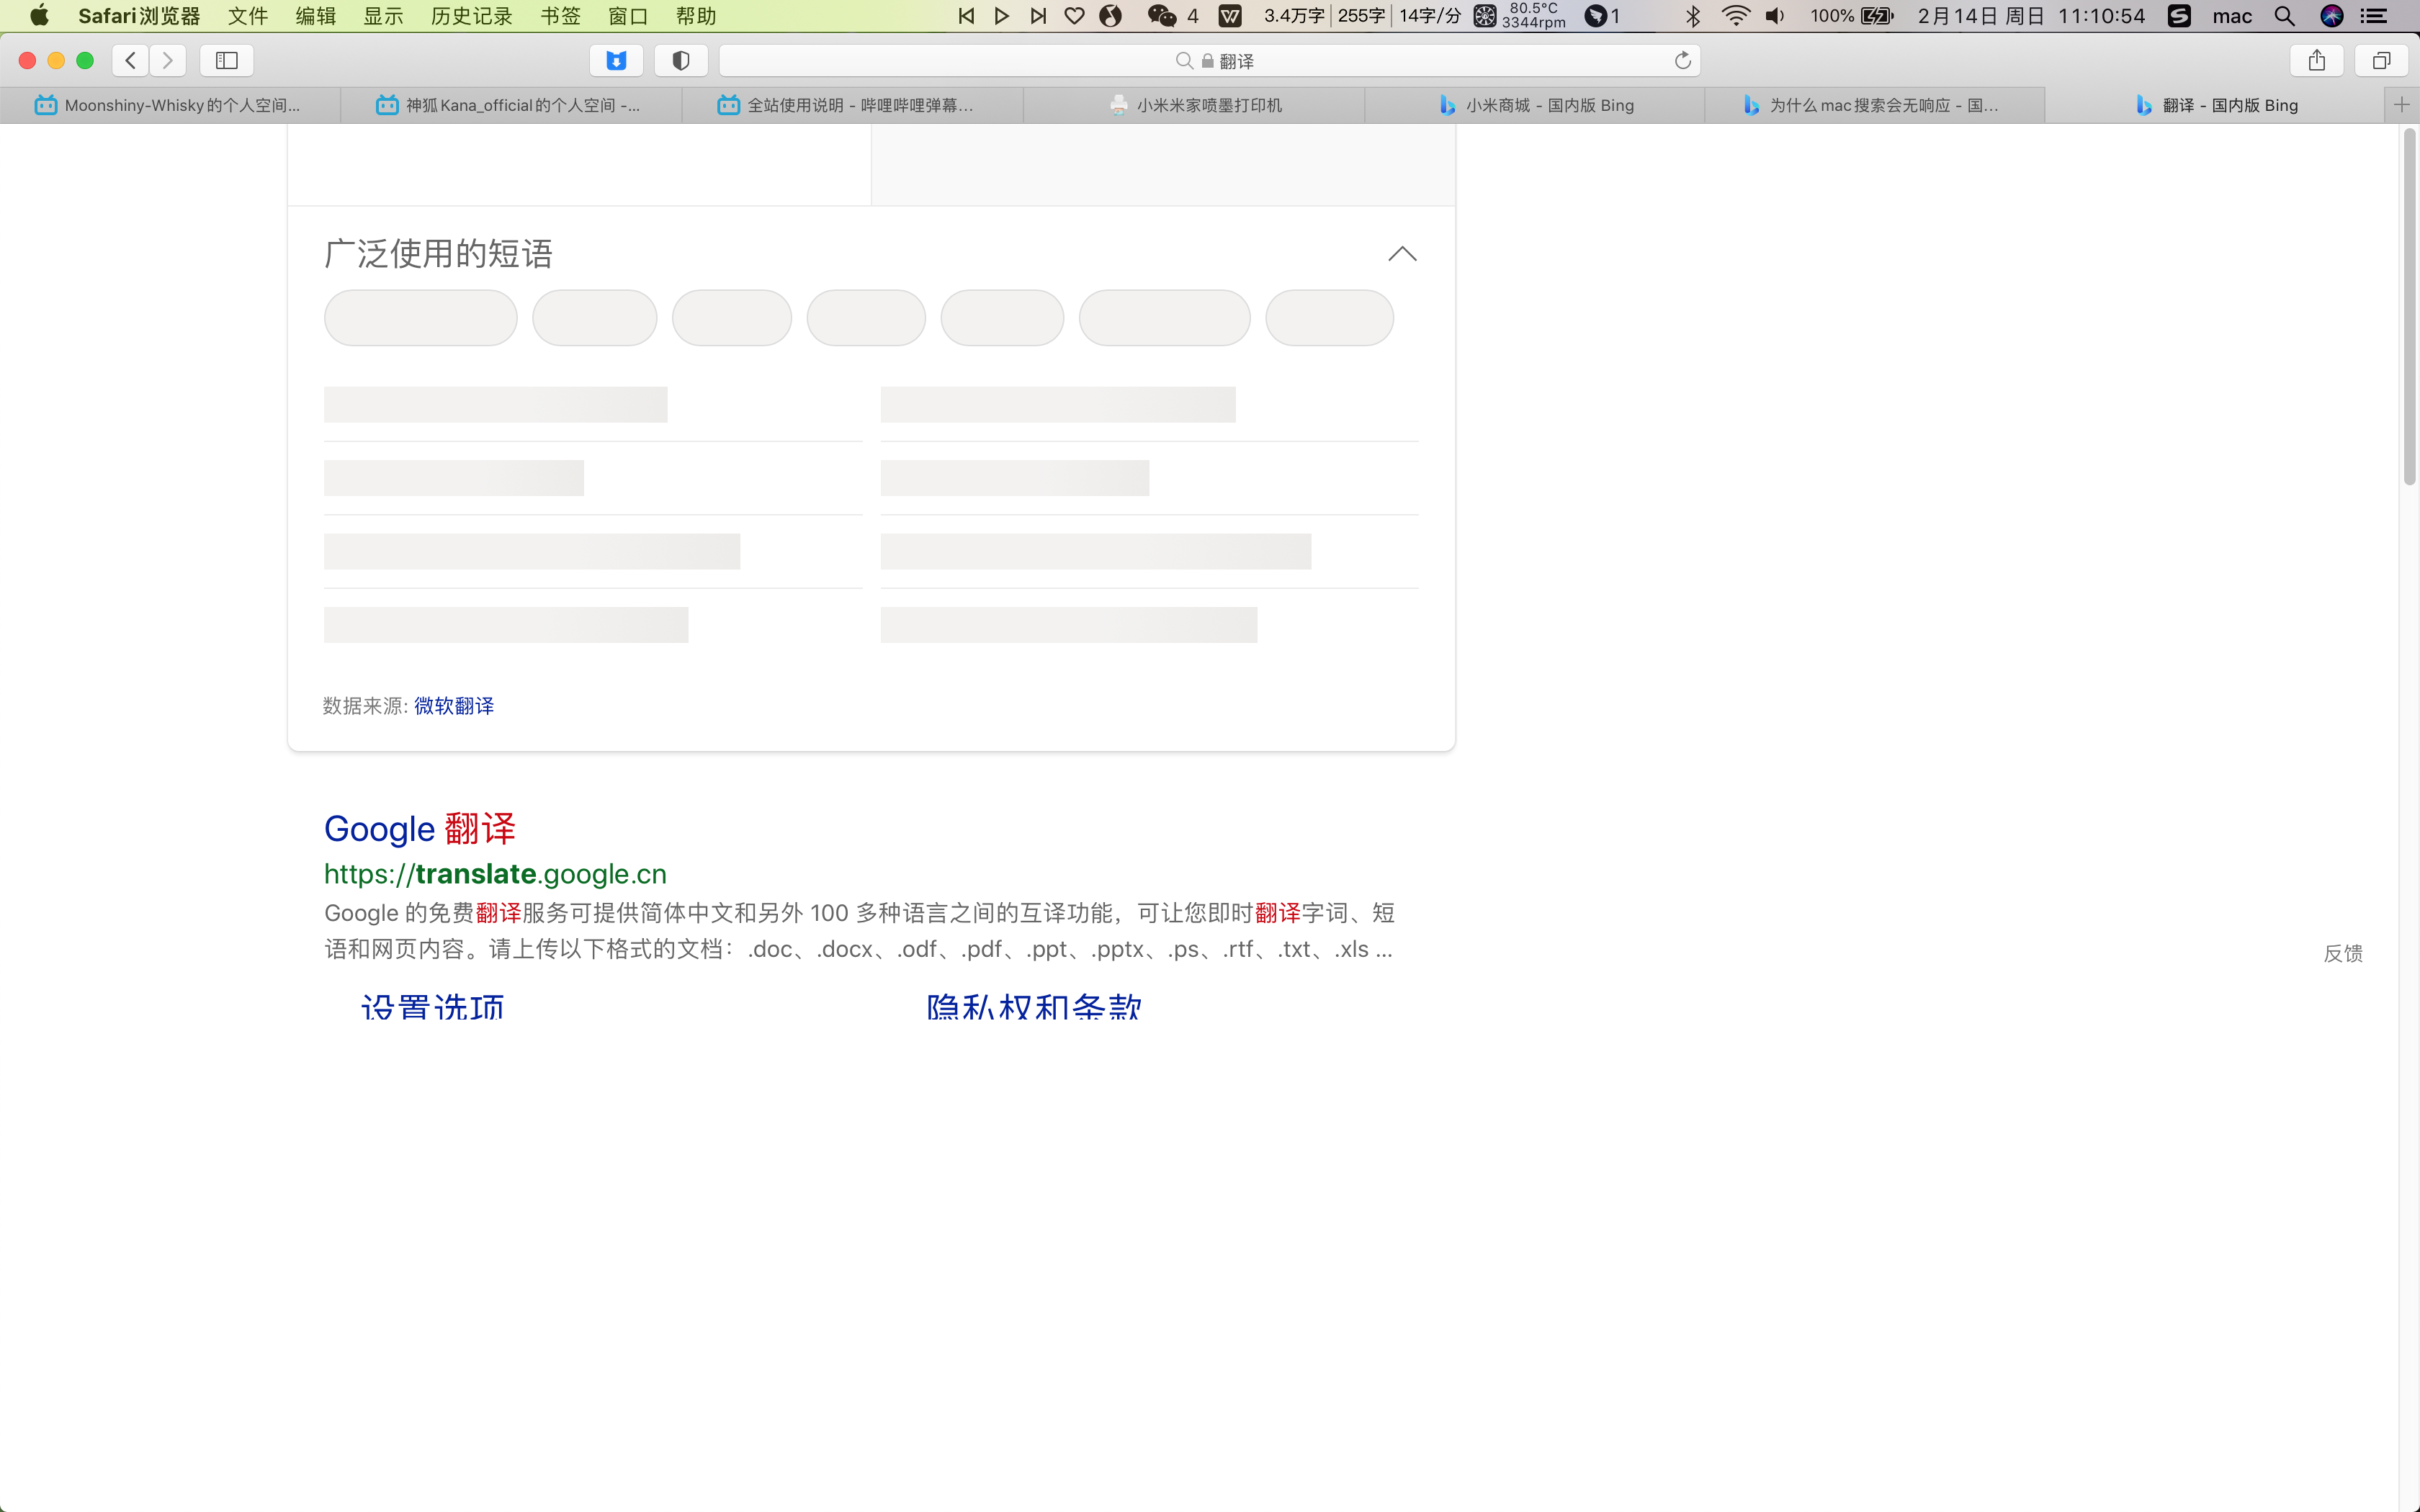Image resolution: width=2420 pixels, height=1512 pixels.
Task: Open the 书签 menu
Action: click(x=560, y=16)
